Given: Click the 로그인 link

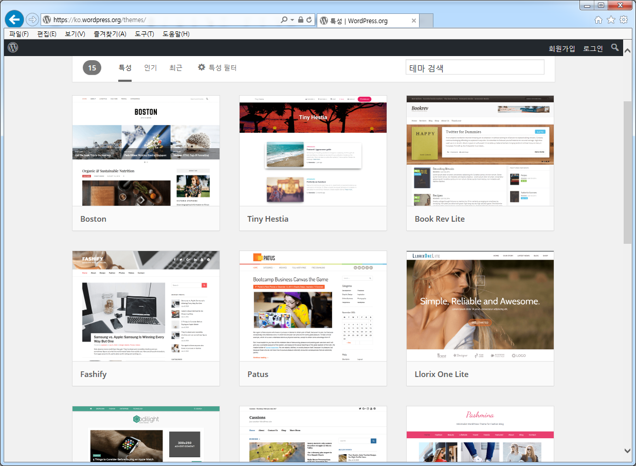Looking at the screenshot, I should [x=593, y=48].
